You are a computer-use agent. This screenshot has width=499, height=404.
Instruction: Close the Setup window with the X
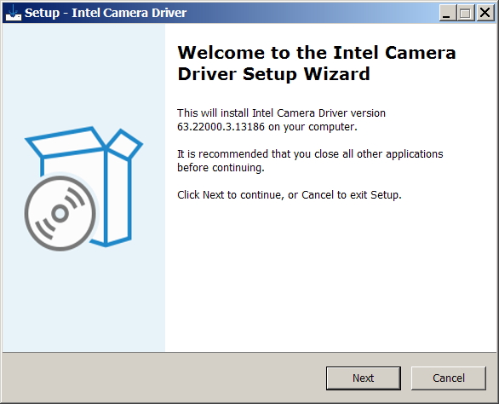(485, 13)
